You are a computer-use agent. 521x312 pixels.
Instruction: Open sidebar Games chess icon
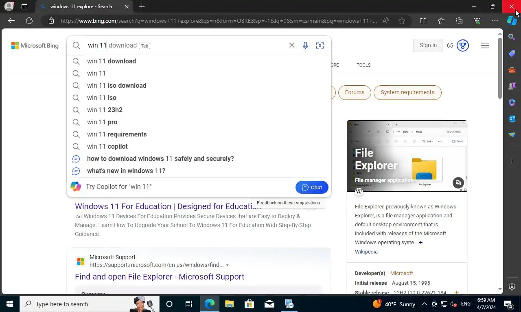click(512, 86)
